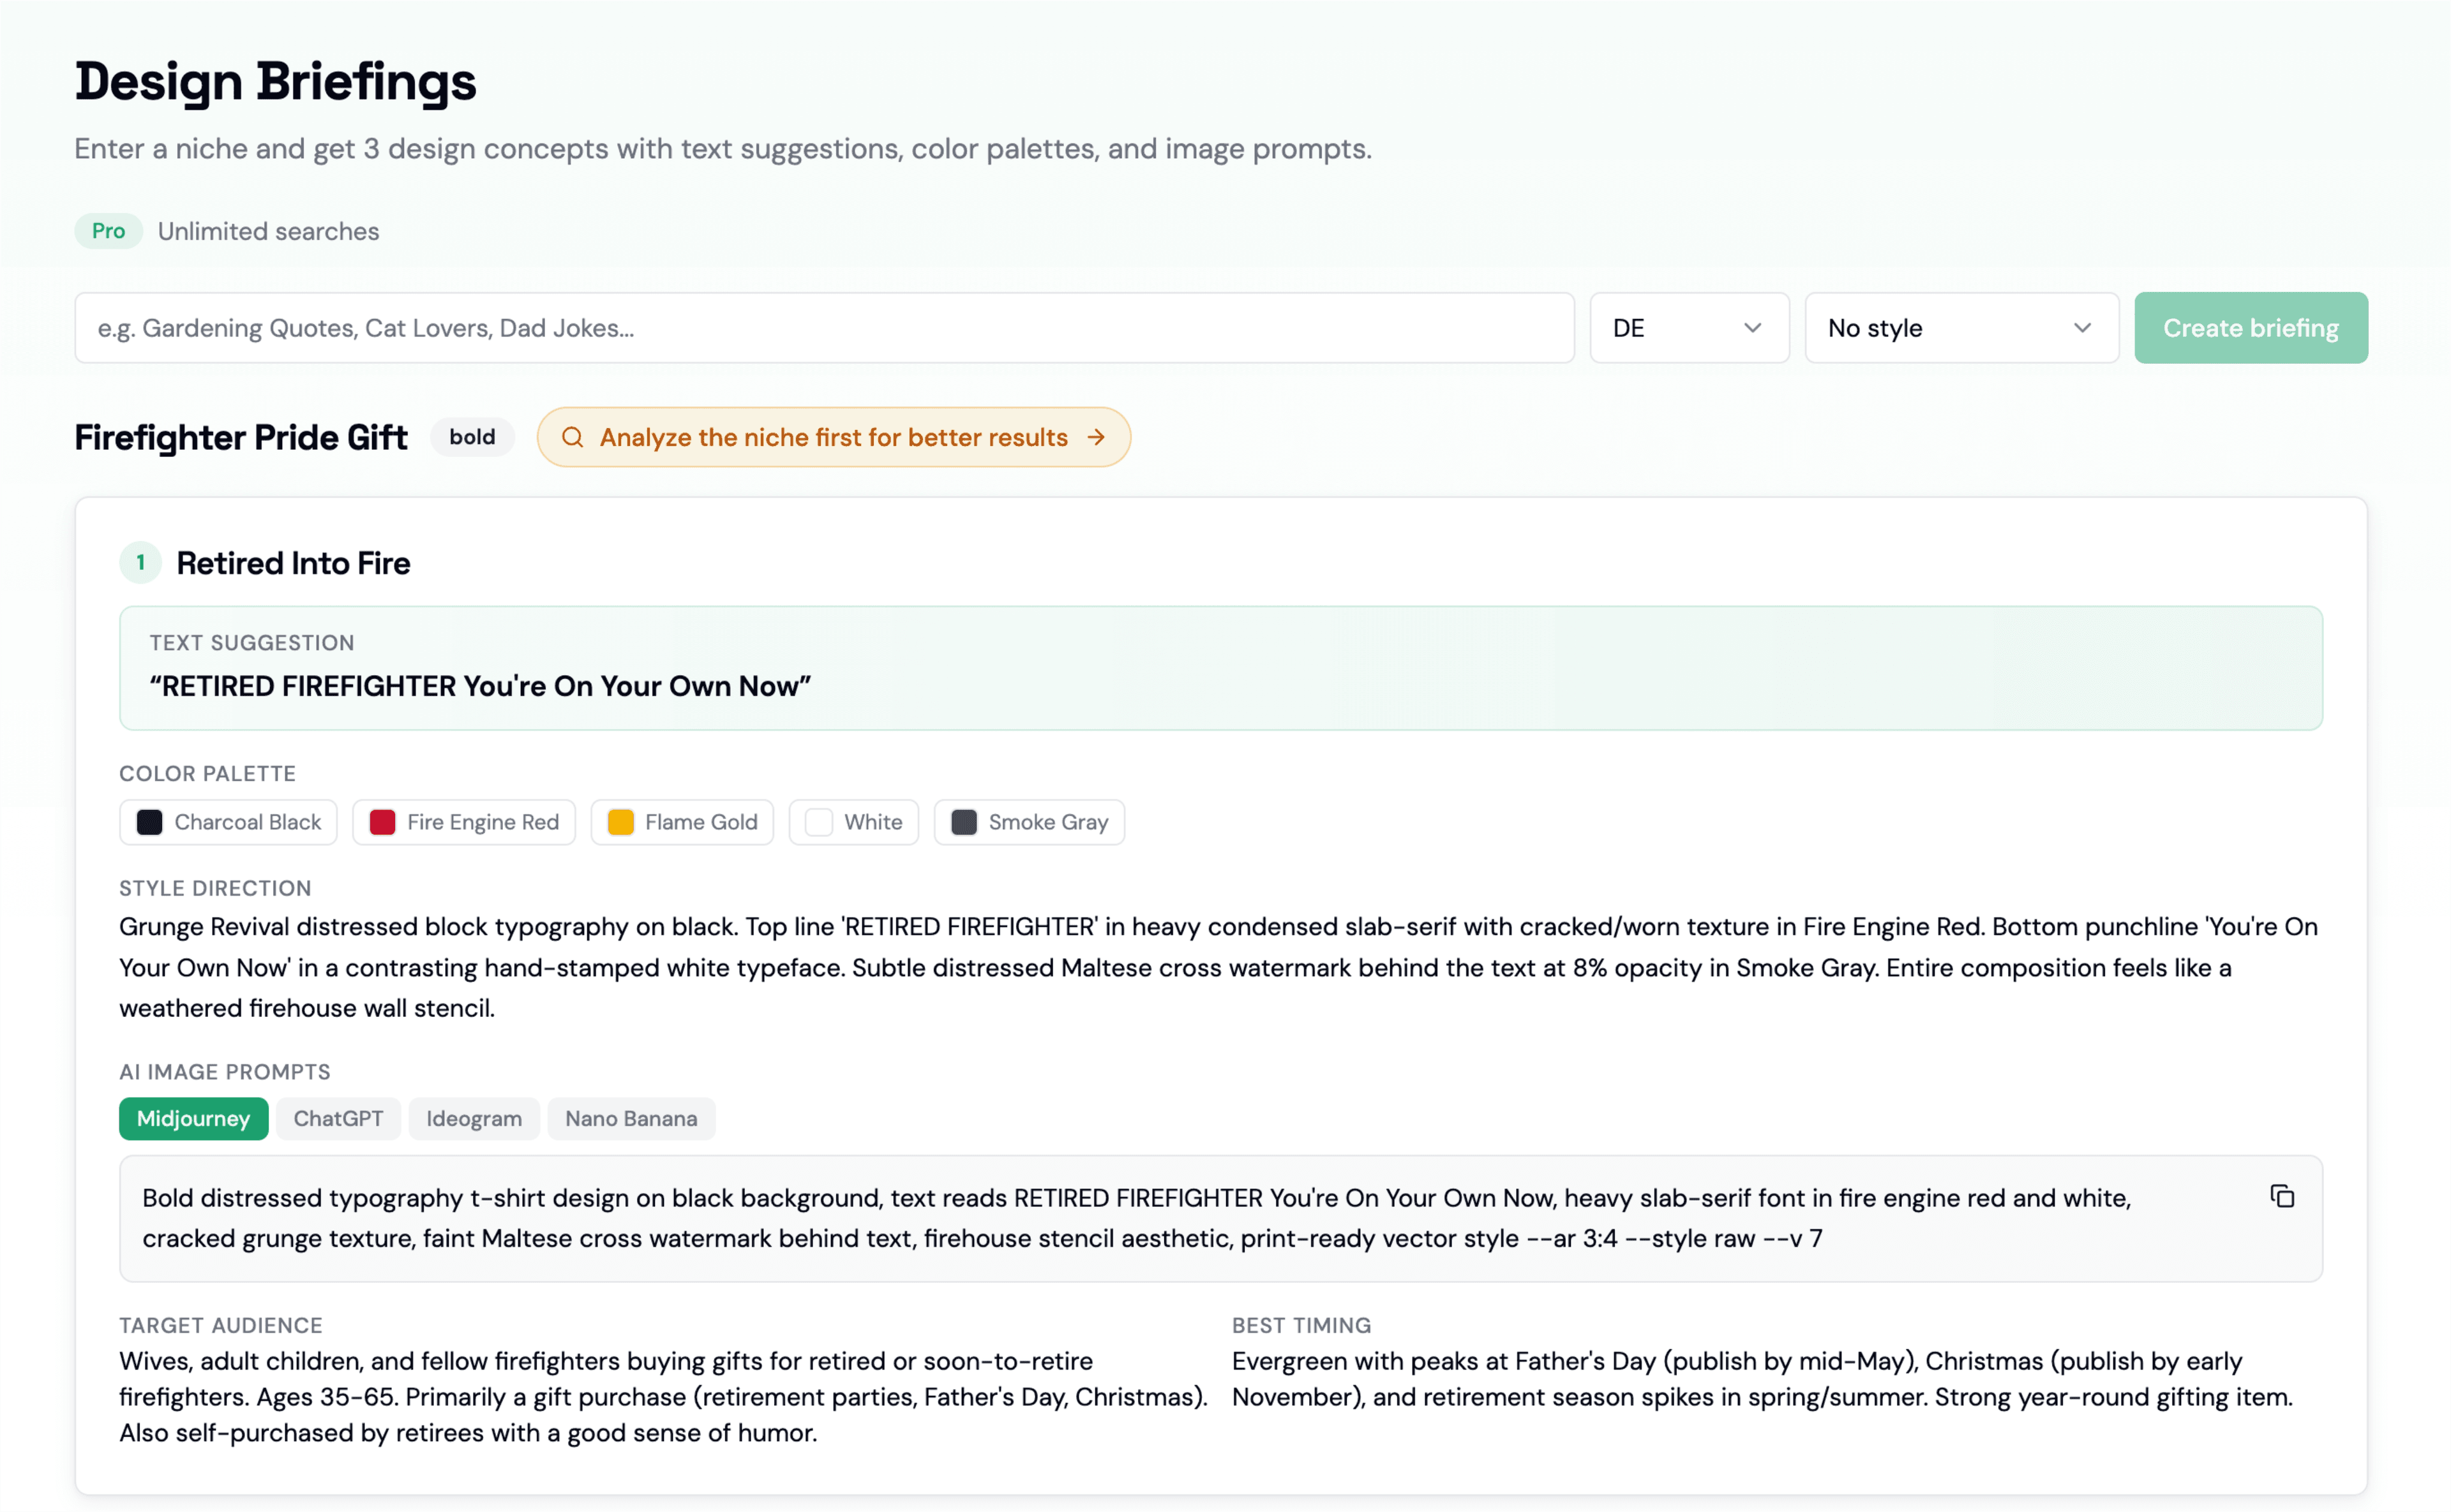Click the arrow icon in Analyze niche pill
Image resolution: width=2451 pixels, height=1512 pixels.
point(1097,437)
